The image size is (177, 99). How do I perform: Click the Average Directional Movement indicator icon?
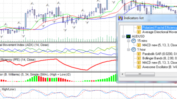[139, 32]
